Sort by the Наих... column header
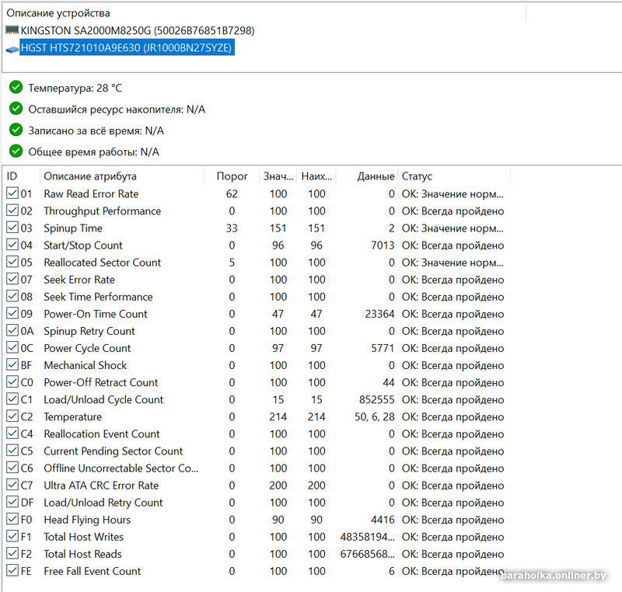The image size is (622, 592). [316, 176]
